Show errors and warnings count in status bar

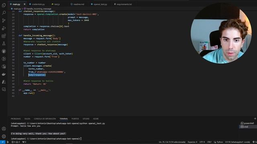tap(16, 142)
